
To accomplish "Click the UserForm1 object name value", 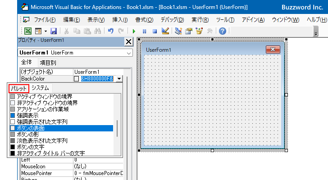I will coord(87,72).
